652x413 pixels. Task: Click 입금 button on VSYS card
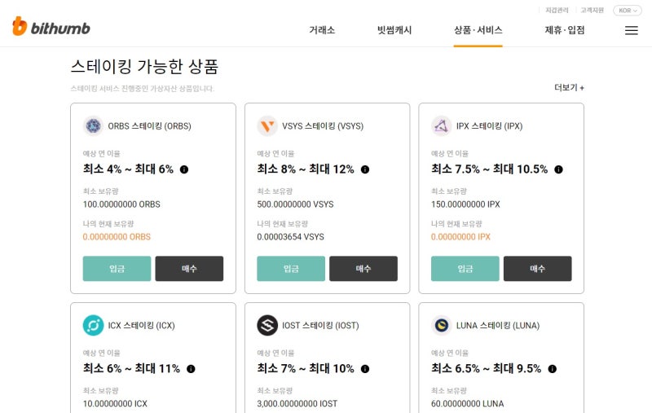point(291,268)
